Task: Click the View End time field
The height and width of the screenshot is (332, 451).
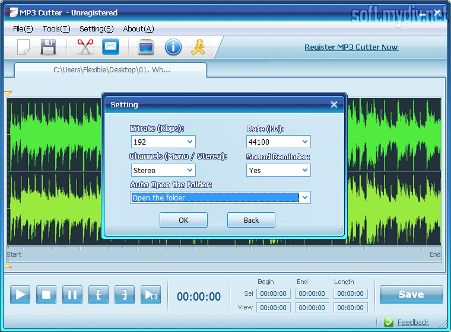Action: (x=312, y=308)
